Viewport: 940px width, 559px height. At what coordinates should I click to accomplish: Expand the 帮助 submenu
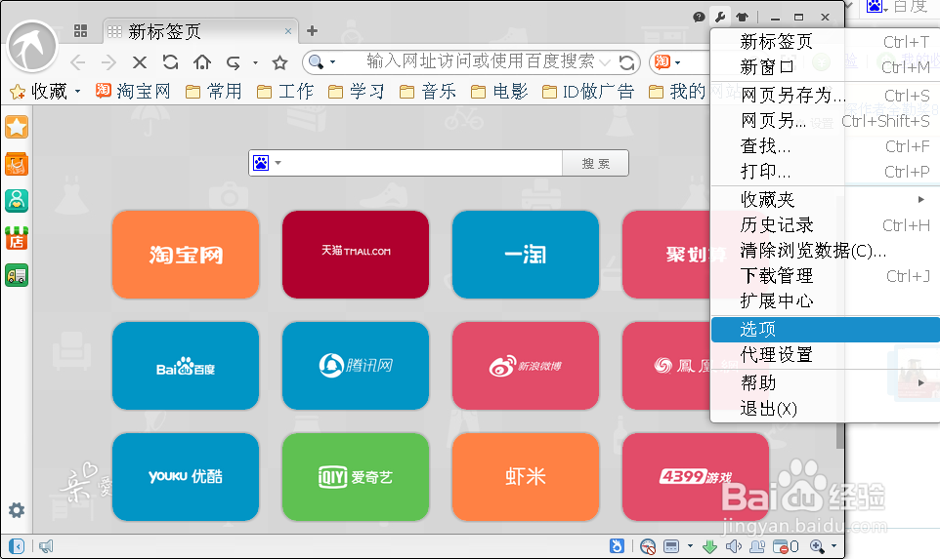(921, 382)
